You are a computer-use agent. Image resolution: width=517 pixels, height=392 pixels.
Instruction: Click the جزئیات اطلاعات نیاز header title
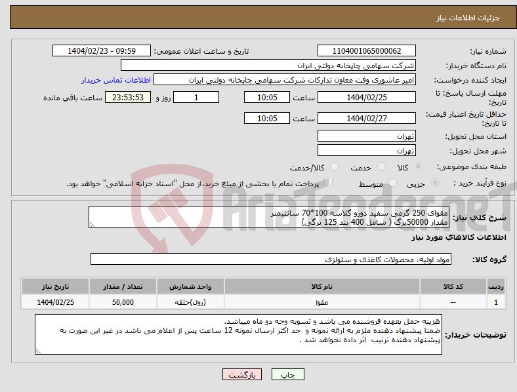click(x=468, y=18)
